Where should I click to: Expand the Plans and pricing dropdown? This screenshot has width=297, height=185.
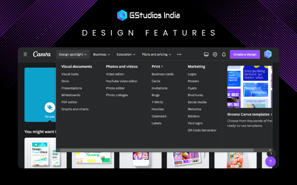tap(156, 54)
